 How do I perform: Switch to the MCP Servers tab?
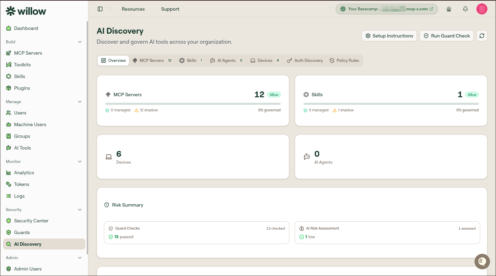pos(152,60)
